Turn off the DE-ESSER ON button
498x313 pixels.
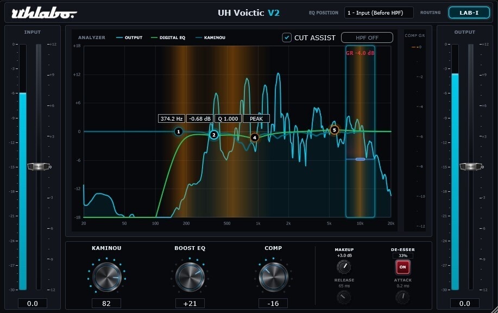pyautogui.click(x=403, y=267)
